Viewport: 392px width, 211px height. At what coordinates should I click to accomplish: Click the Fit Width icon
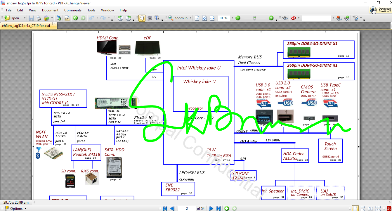pyautogui.click(x=212, y=18)
